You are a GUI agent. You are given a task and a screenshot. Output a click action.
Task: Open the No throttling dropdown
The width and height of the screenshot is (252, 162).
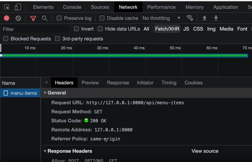[x=161, y=18]
